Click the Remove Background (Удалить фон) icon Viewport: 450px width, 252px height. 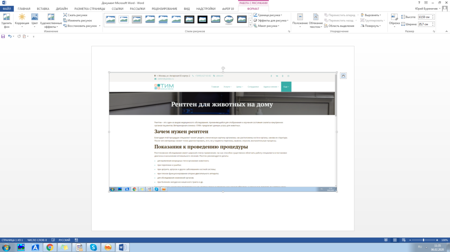(x=6, y=21)
